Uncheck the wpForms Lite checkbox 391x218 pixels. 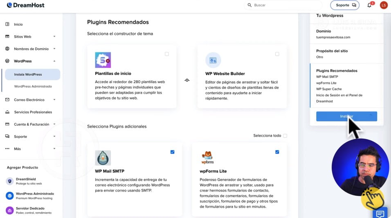coord(277,152)
